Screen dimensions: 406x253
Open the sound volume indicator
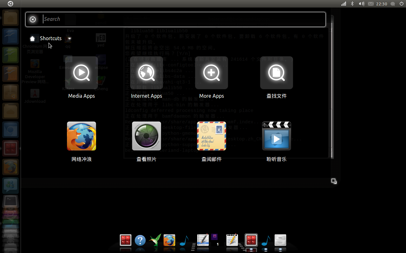(x=361, y=4)
